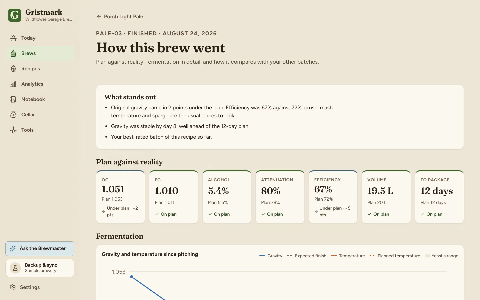Click the Recipes hop icon
The height and width of the screenshot is (300, 480).
13,69
